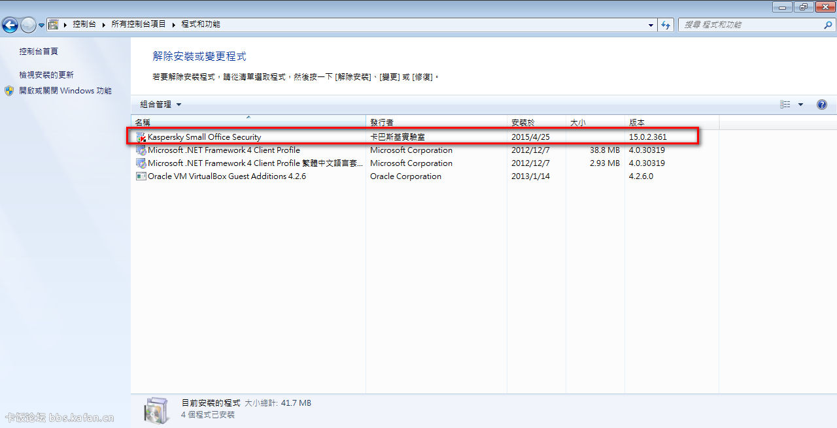Viewport: 837px width, 428px height.
Task: Click the 2012/12/7 date in the 2.93 MB row
Action: coord(531,163)
